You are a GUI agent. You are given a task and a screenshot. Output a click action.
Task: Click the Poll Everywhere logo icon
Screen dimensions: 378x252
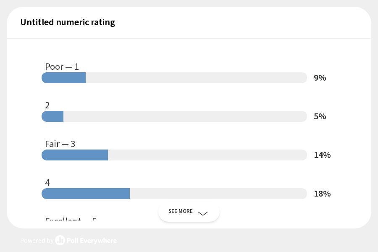tap(60, 241)
